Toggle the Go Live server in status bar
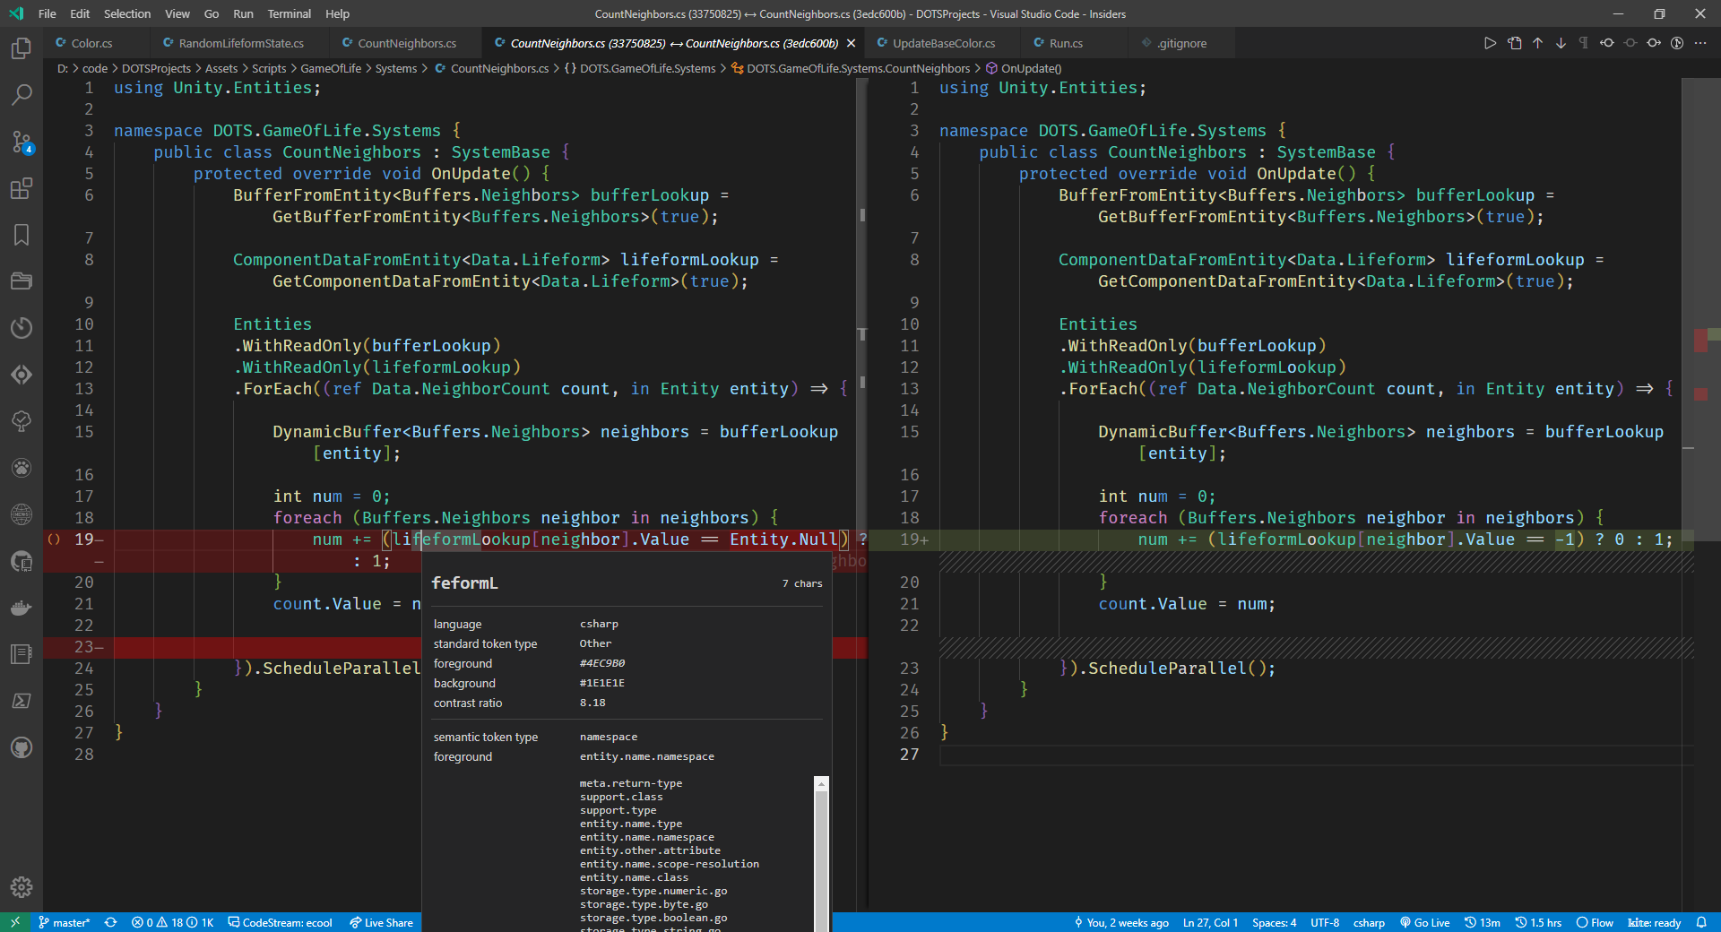 click(1424, 923)
